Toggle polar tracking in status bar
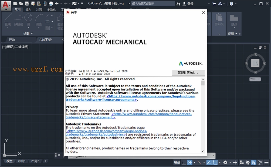Screen dimensions: 271x167 pos(189,162)
